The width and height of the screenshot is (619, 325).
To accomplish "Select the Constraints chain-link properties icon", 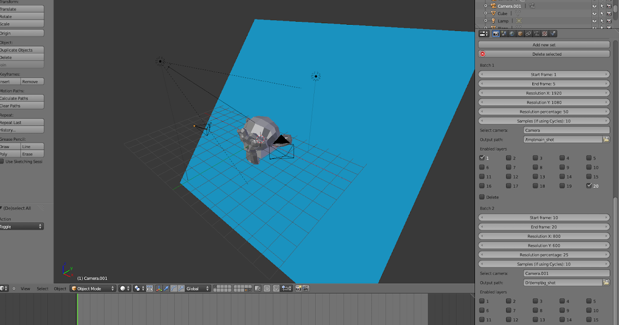I will [x=528, y=33].
